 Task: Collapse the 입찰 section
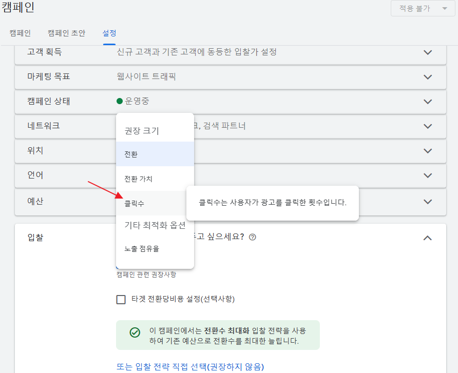pyautogui.click(x=428, y=238)
